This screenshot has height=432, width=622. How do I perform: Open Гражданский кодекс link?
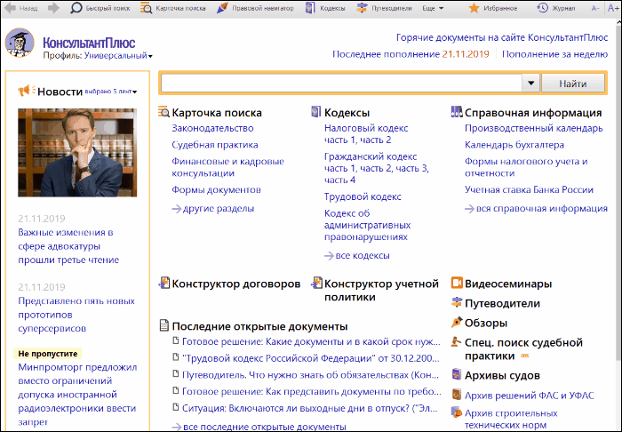coord(371,156)
